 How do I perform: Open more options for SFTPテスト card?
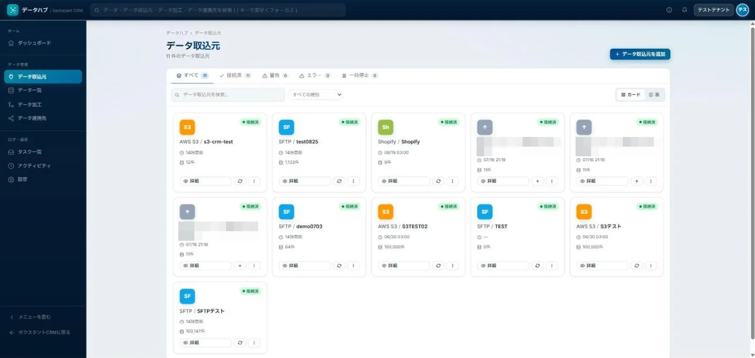pyautogui.click(x=254, y=343)
